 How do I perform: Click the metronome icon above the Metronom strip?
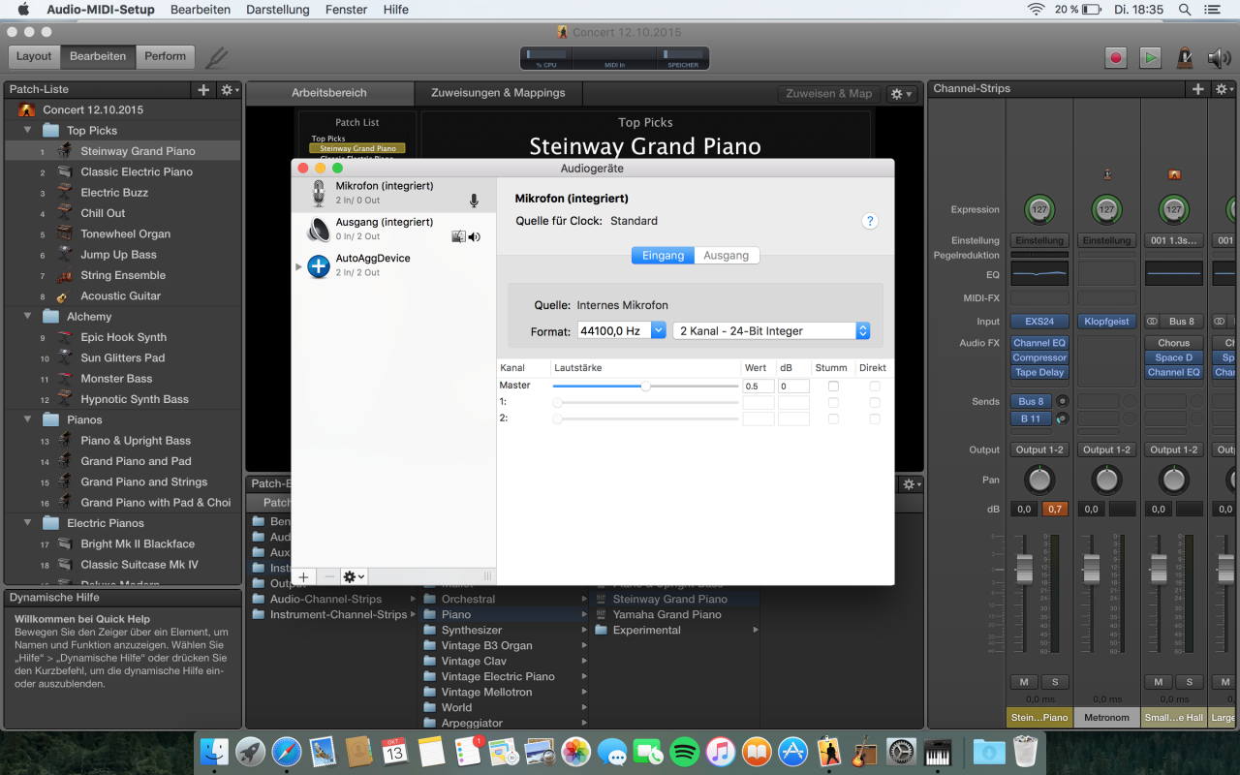point(1106,175)
